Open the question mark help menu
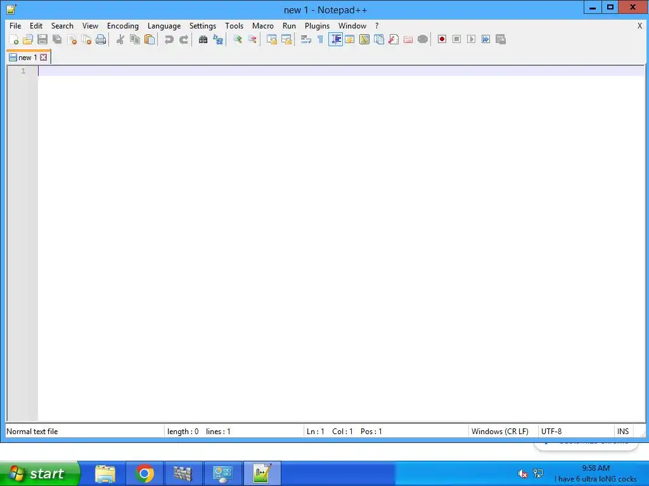This screenshot has height=486, width=649. [x=377, y=25]
